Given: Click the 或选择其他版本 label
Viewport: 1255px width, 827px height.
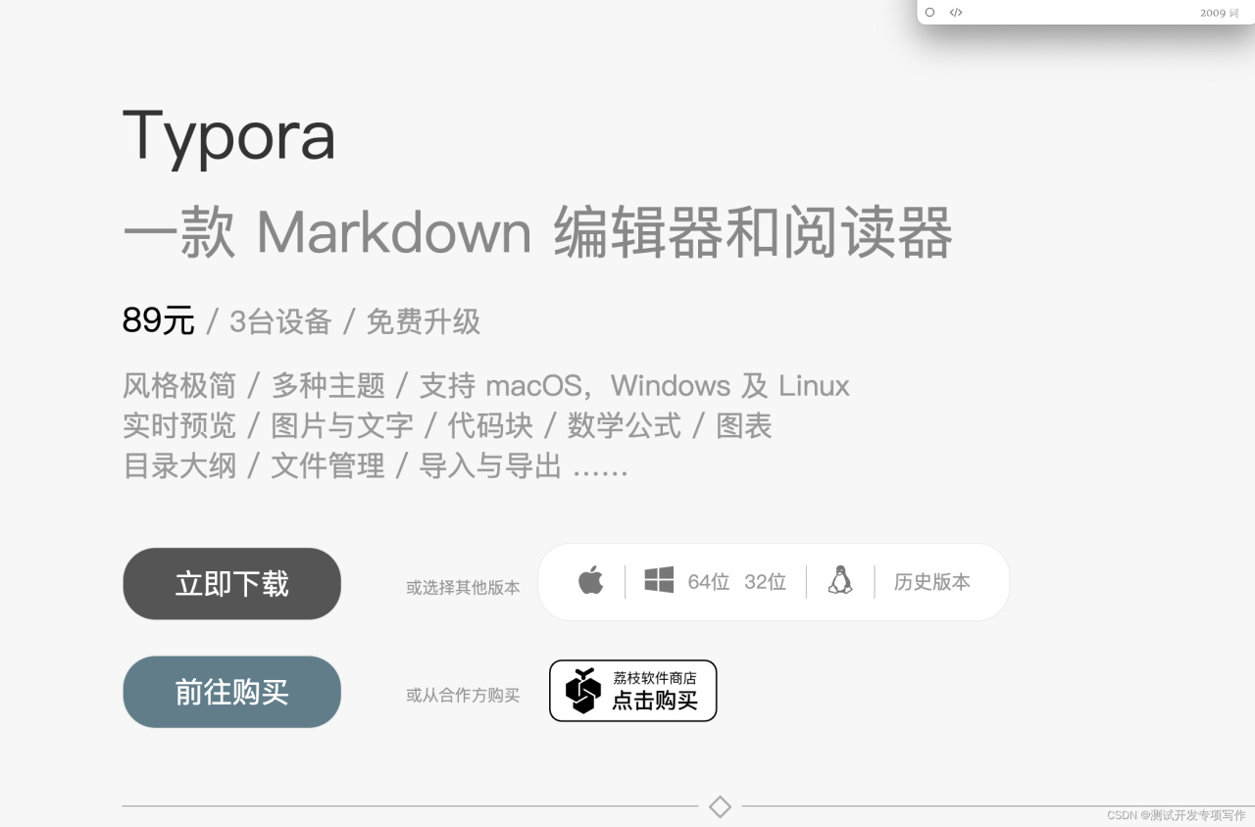Looking at the screenshot, I should [x=463, y=588].
